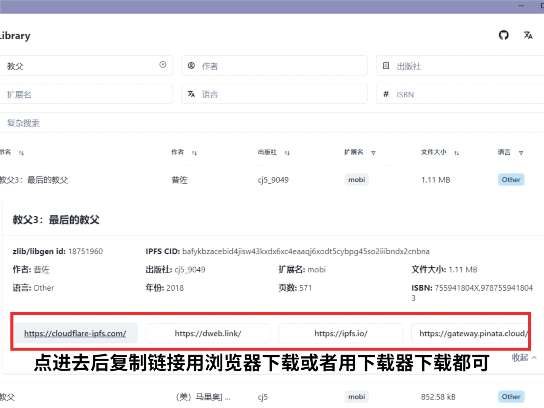
Task: Open 语言 column filter icon
Action: point(521,153)
